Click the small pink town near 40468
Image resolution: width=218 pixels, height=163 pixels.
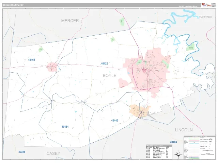point(52,67)
